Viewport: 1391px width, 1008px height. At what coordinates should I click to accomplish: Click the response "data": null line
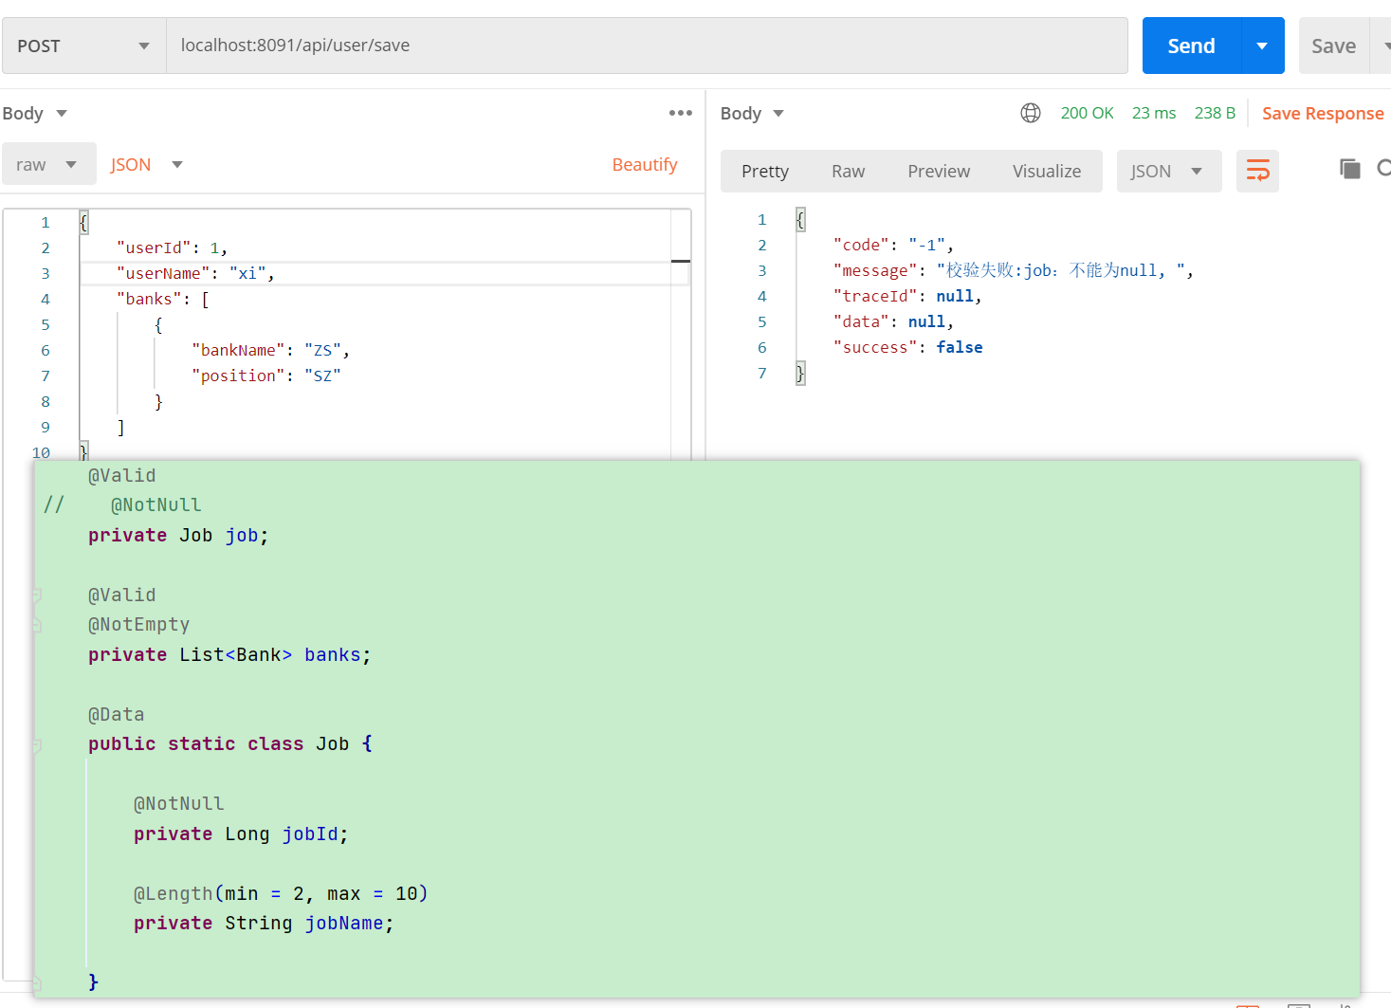click(x=893, y=321)
